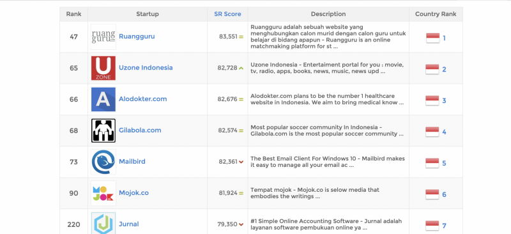The width and height of the screenshot is (511, 234).
Task: Select the rank 47 cell
Action: (x=73, y=37)
